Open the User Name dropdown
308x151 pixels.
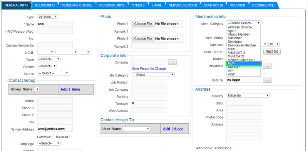click(137, 129)
